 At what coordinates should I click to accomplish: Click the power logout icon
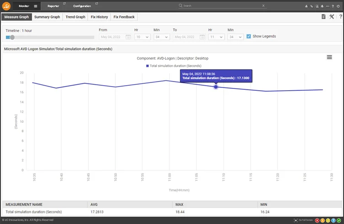click(x=339, y=6)
